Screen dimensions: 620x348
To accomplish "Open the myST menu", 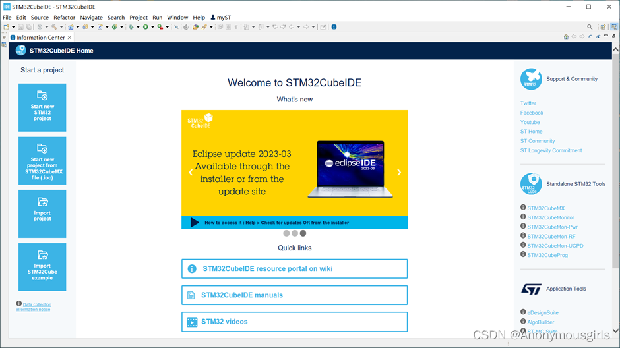I will (x=221, y=17).
